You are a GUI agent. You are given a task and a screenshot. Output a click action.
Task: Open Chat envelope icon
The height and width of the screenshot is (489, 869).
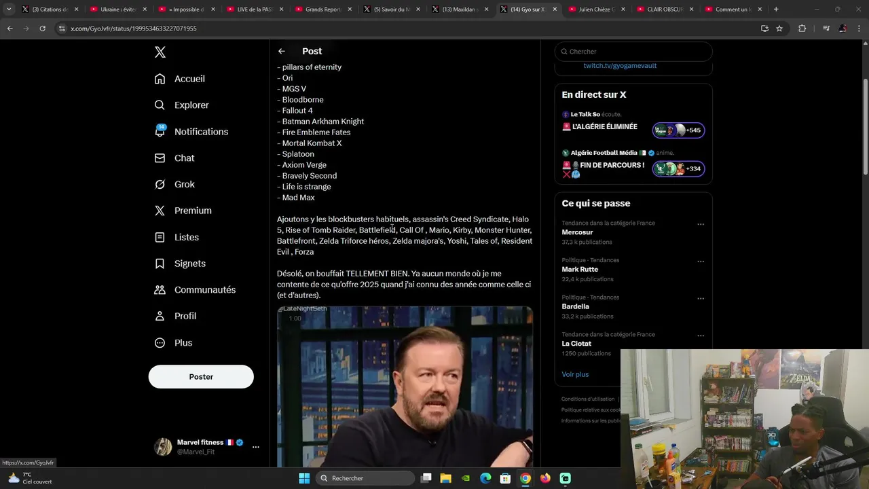tap(160, 158)
